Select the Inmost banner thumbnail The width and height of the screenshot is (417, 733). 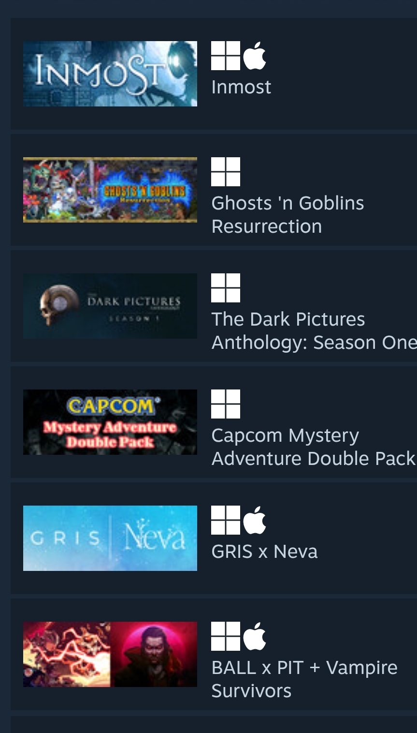coord(110,74)
